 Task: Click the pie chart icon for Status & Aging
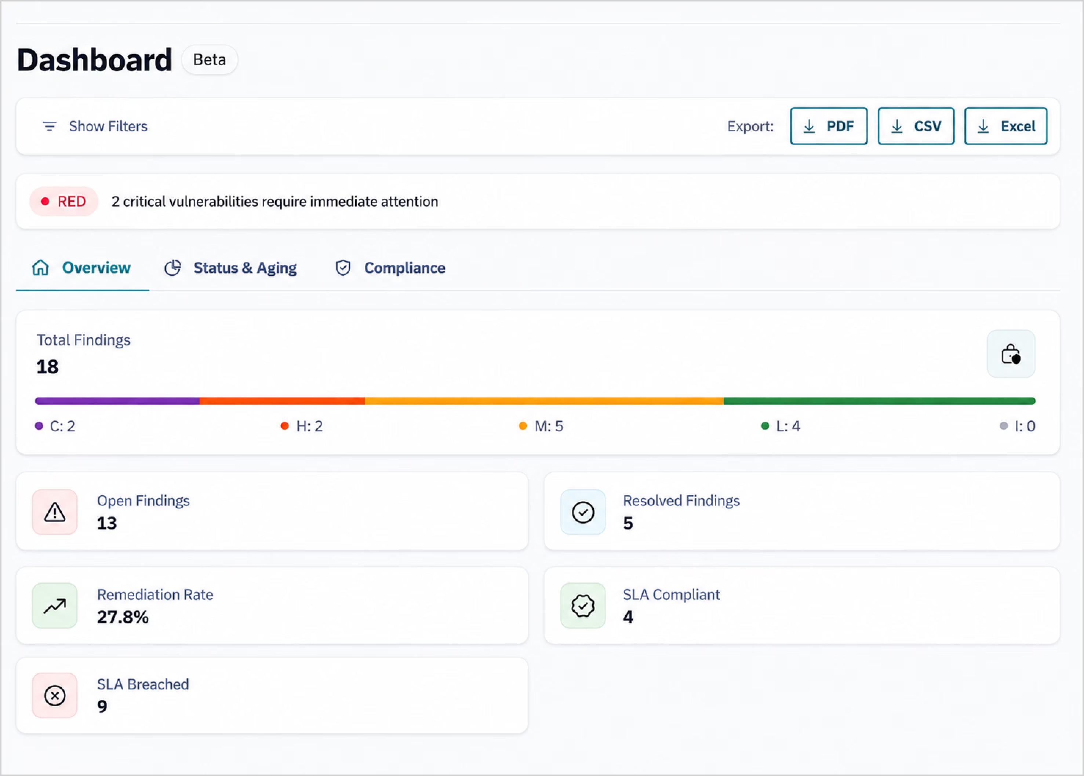172,268
